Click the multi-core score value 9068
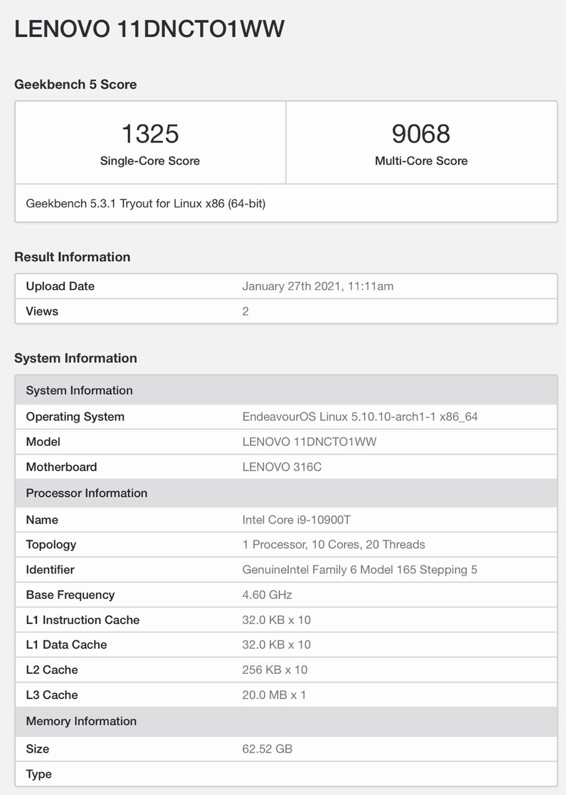The image size is (566, 795). tap(421, 134)
